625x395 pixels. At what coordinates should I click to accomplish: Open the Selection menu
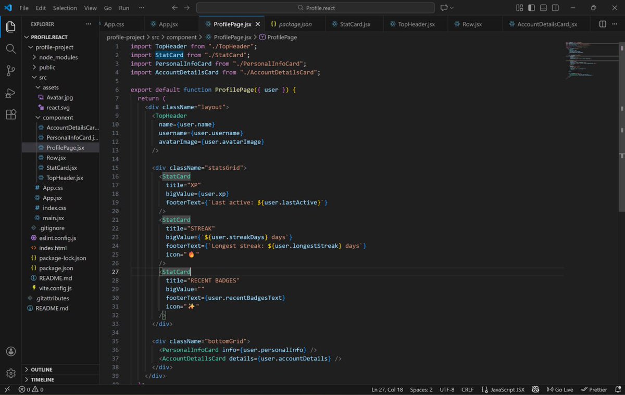(65, 8)
